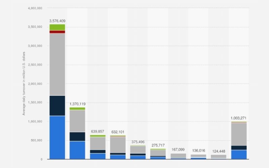The image size is (269, 168).
Task: Click the blue segment of the 1,370,119 bar
Action: click(x=77, y=150)
